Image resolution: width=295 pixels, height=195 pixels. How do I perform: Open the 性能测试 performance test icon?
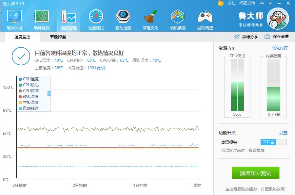[96, 18]
